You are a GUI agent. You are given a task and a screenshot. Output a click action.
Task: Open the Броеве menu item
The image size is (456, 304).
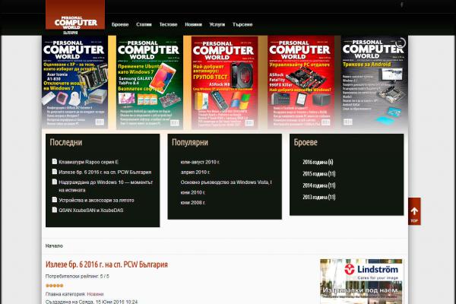pos(120,24)
